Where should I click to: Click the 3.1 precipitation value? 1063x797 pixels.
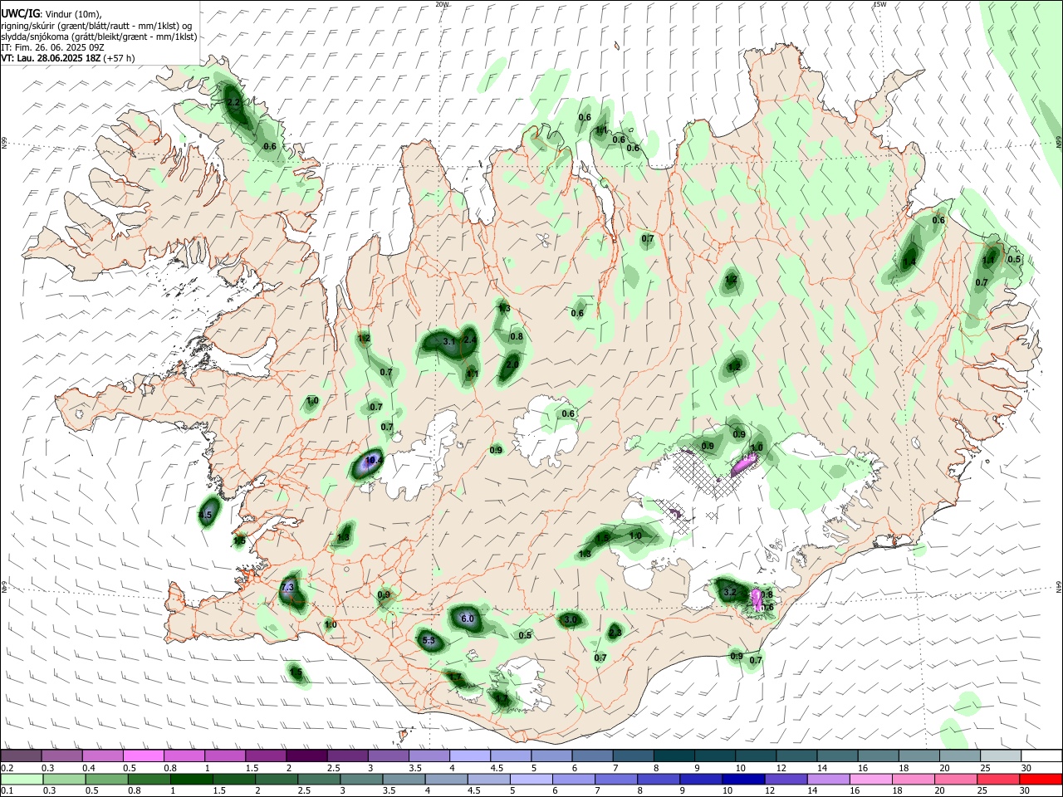point(449,341)
